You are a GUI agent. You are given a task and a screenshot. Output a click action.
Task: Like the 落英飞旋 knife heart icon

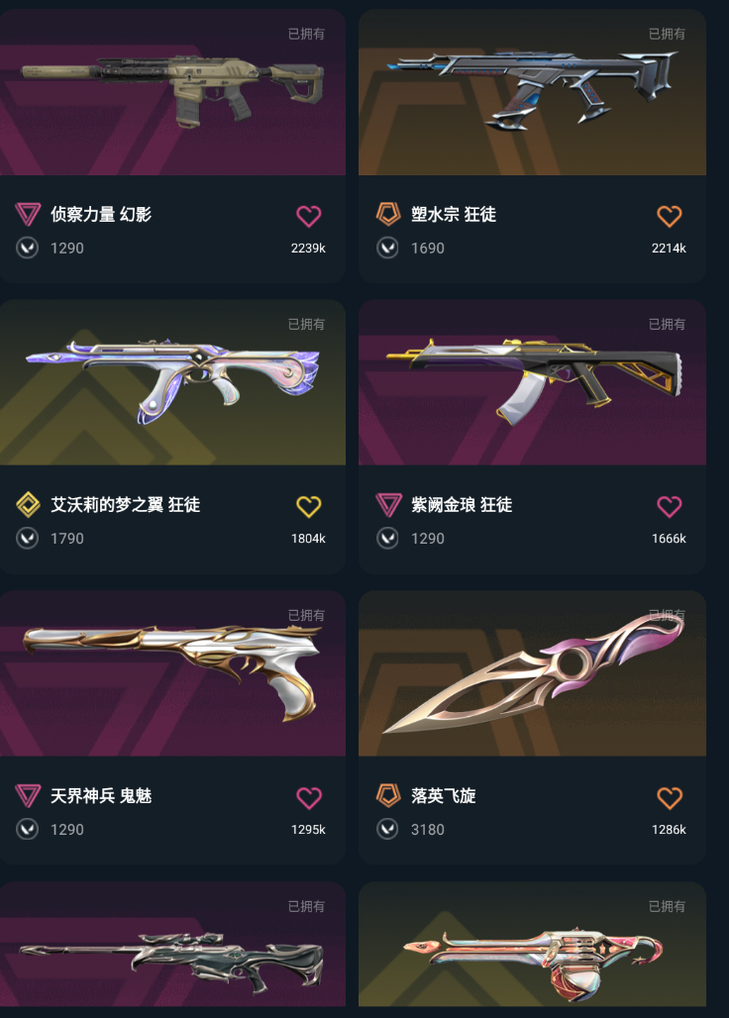point(670,798)
